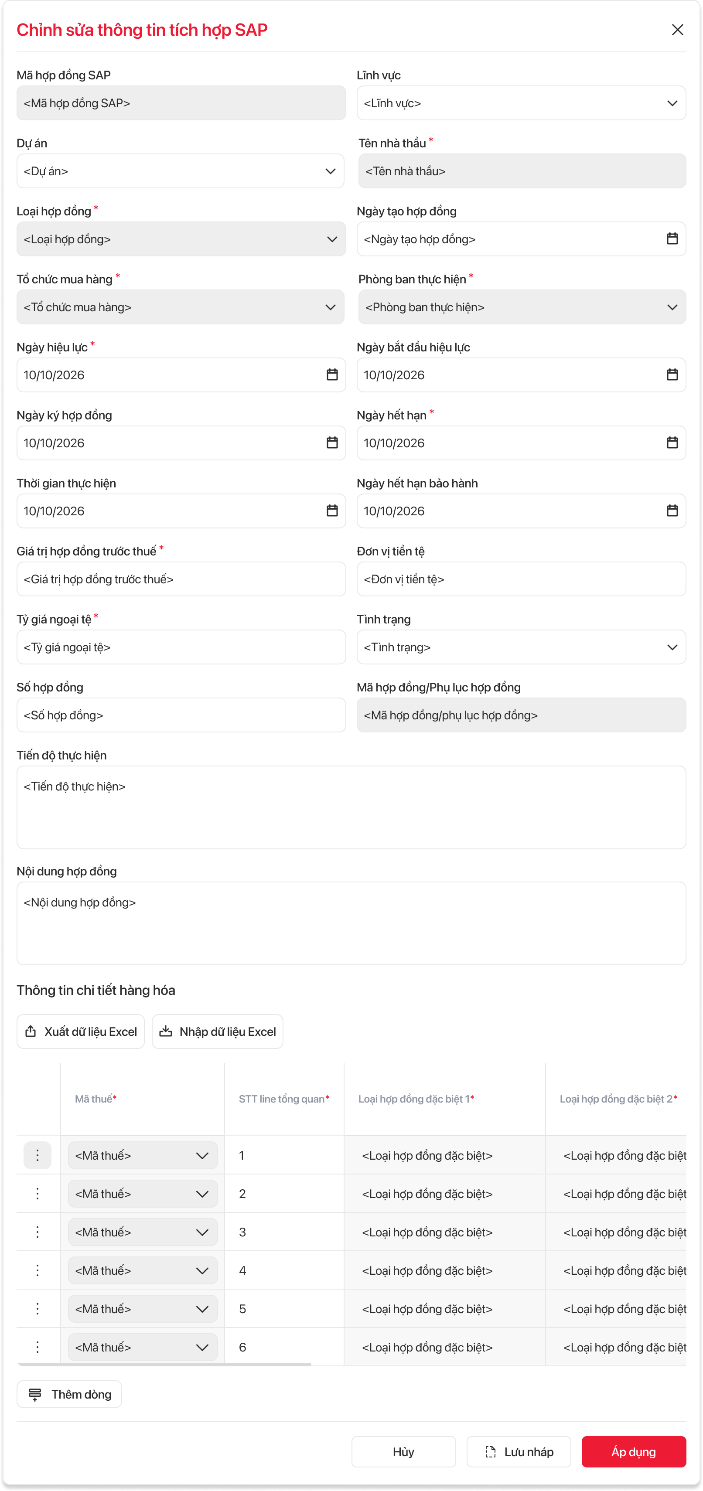Add a new row with Thêm dòng

pyautogui.click(x=69, y=1394)
